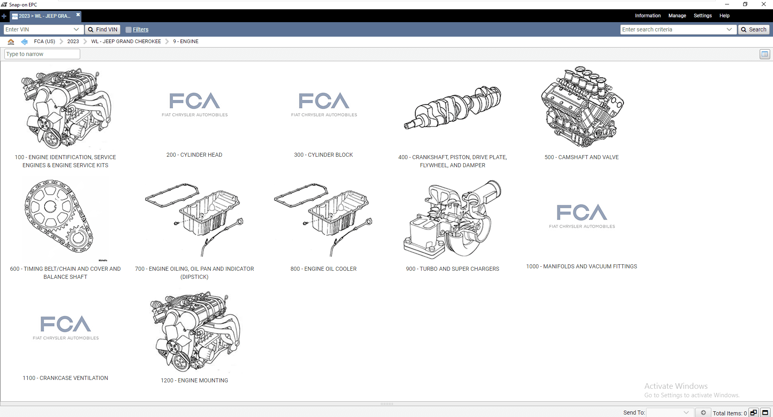Open a new tab with the plus icon

click(4, 16)
